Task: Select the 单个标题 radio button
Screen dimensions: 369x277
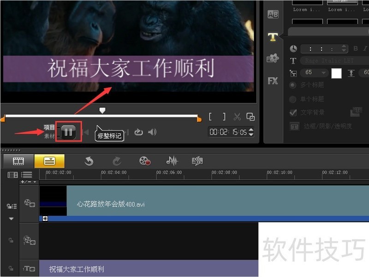Action: tap(292, 99)
